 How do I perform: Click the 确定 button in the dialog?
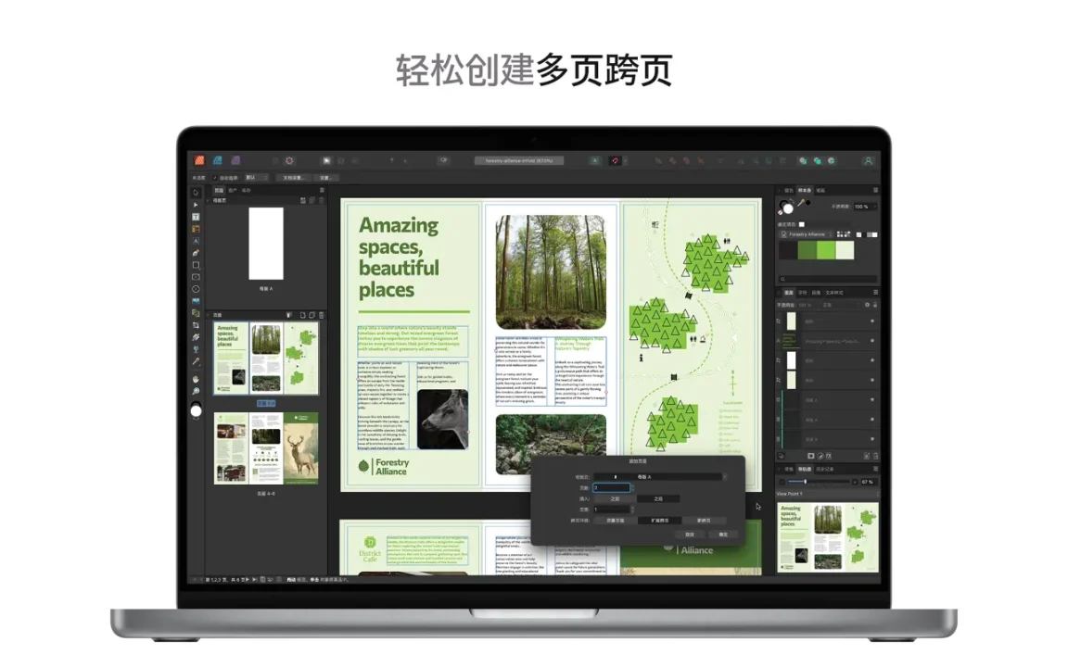coord(723,535)
